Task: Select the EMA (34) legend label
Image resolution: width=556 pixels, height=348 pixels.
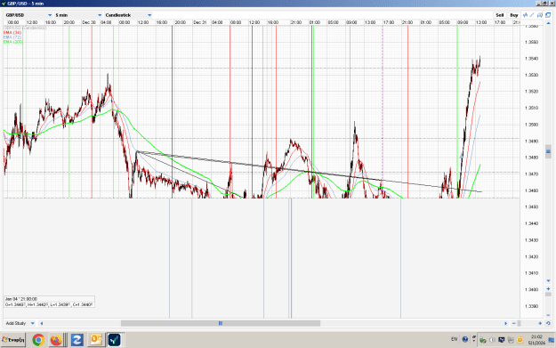Action: 12,33
